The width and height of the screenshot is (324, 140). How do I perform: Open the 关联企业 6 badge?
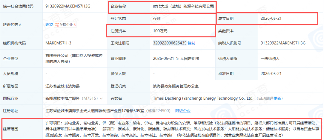[x=65, y=25]
